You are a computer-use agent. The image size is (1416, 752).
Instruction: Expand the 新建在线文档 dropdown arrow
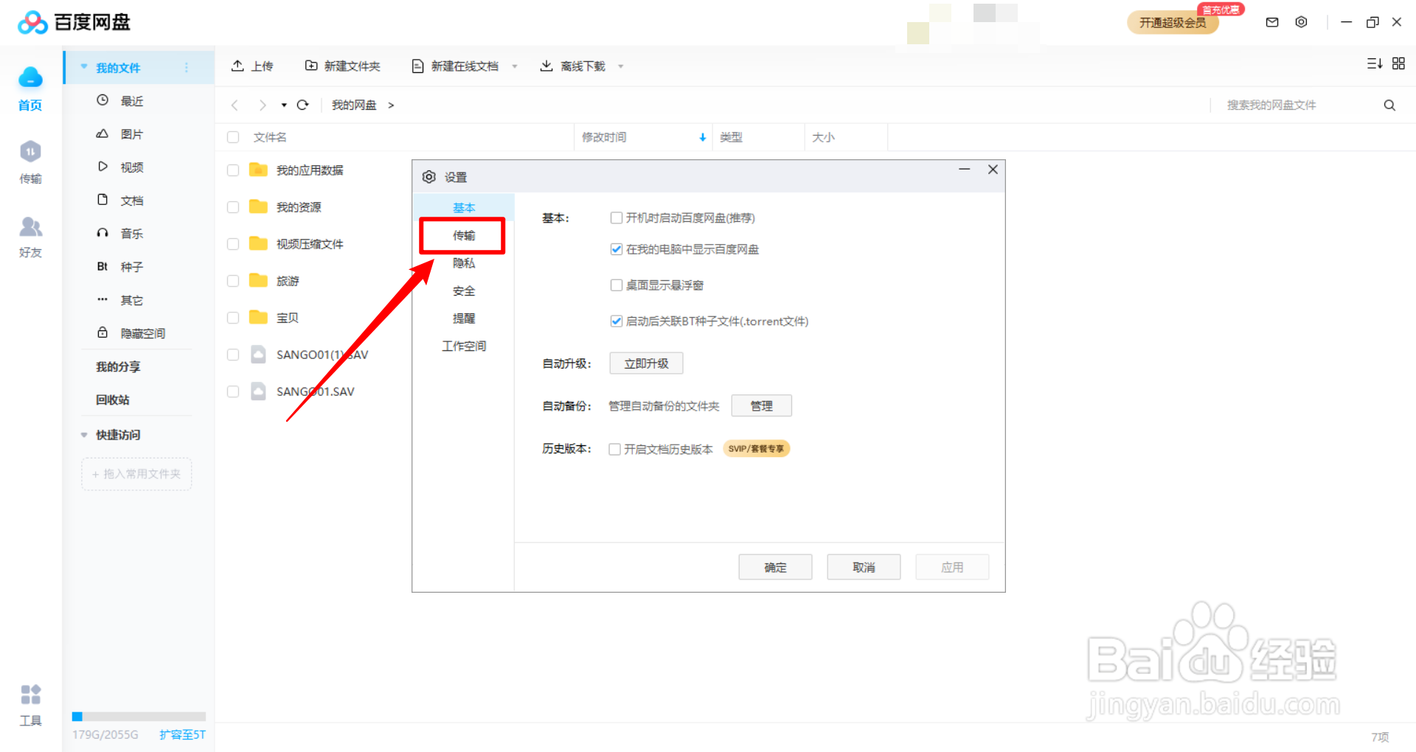(x=516, y=66)
